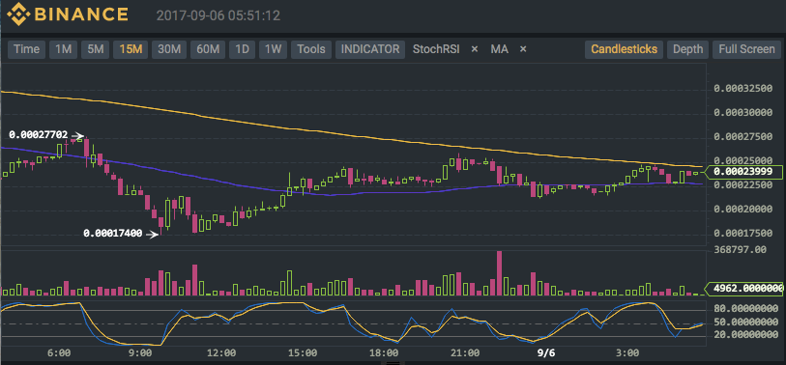Click the 0.00020000 price axis label
This screenshot has height=365, width=786.
[742, 210]
